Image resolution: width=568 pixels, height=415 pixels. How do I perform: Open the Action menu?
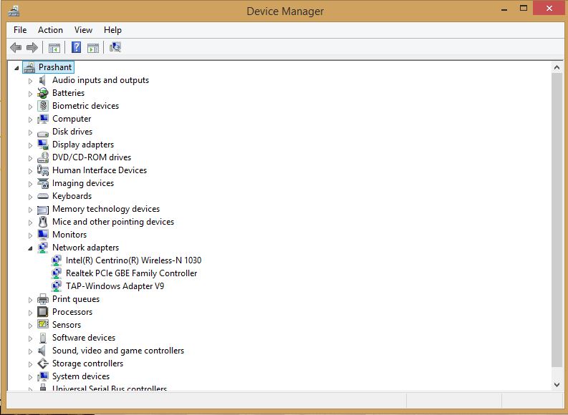(x=50, y=30)
